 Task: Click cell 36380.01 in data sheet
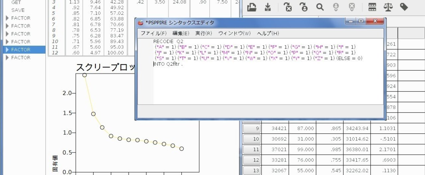(357, 150)
